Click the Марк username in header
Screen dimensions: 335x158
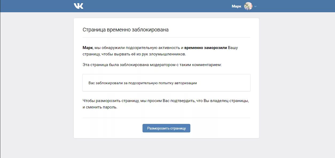pyautogui.click(x=236, y=6)
